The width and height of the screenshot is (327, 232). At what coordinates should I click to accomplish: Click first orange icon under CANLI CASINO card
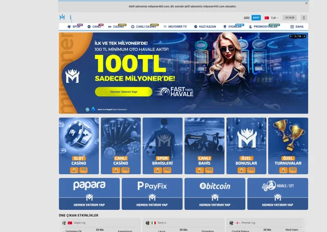116,170
